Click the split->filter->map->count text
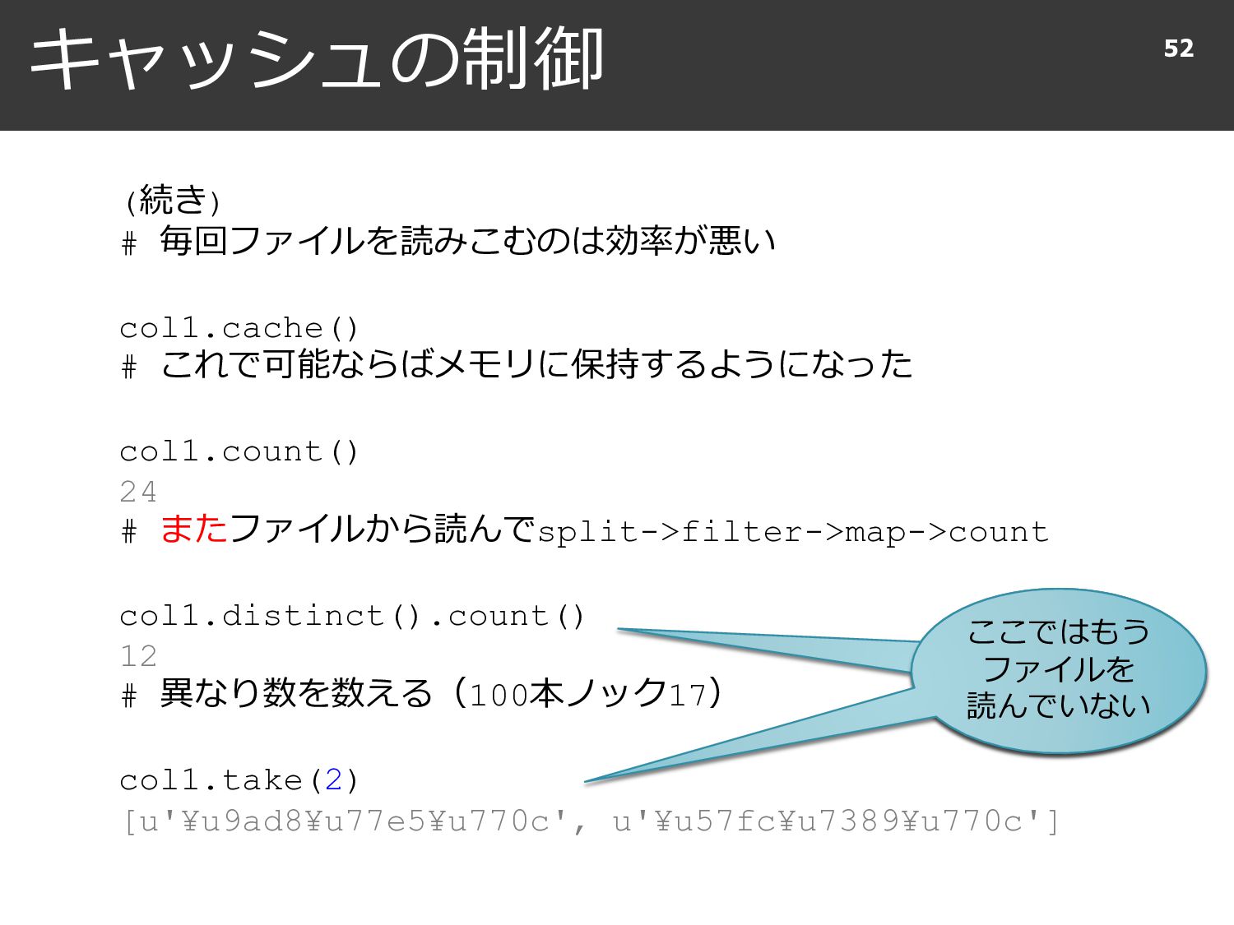1234x925 pixels. click(x=793, y=532)
